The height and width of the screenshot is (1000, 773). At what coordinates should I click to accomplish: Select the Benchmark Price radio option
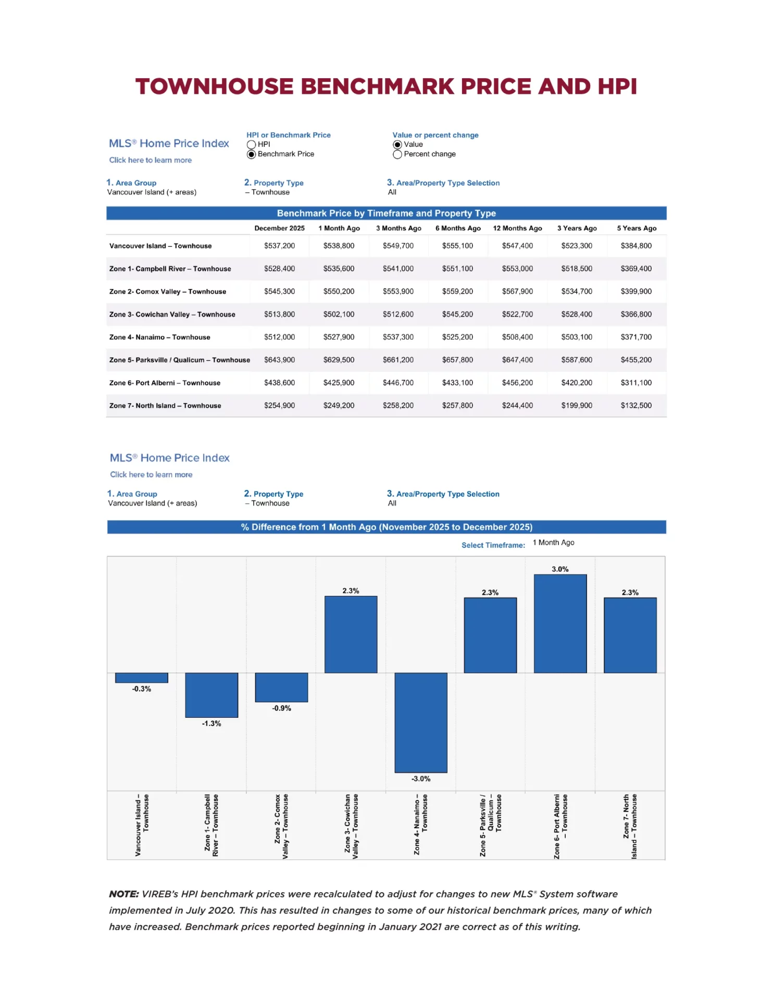251,154
